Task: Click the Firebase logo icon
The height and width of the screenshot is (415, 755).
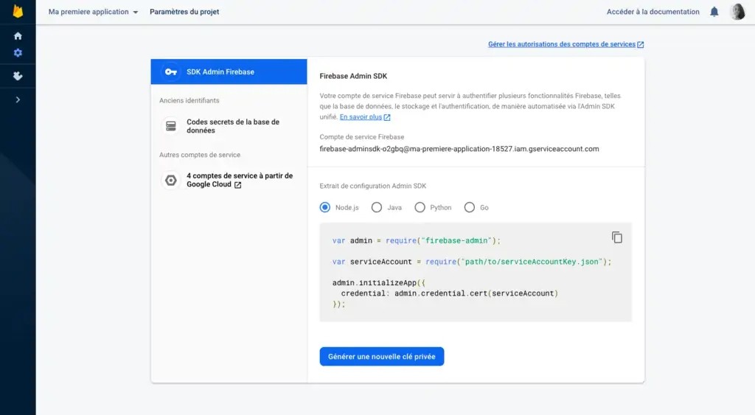Action: (18, 11)
